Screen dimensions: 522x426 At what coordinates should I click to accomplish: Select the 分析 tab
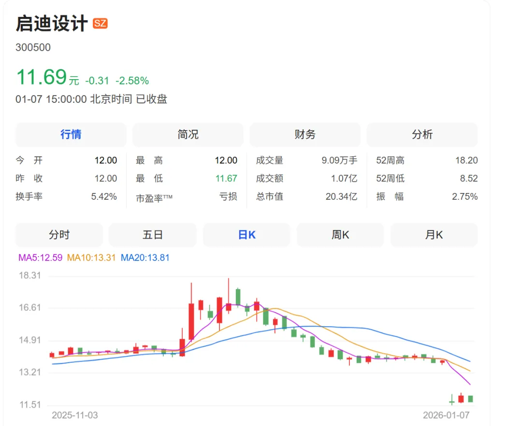coord(422,135)
